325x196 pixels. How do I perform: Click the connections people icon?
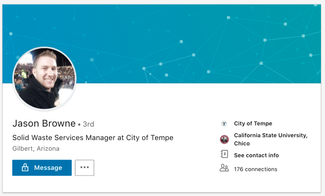point(224,168)
